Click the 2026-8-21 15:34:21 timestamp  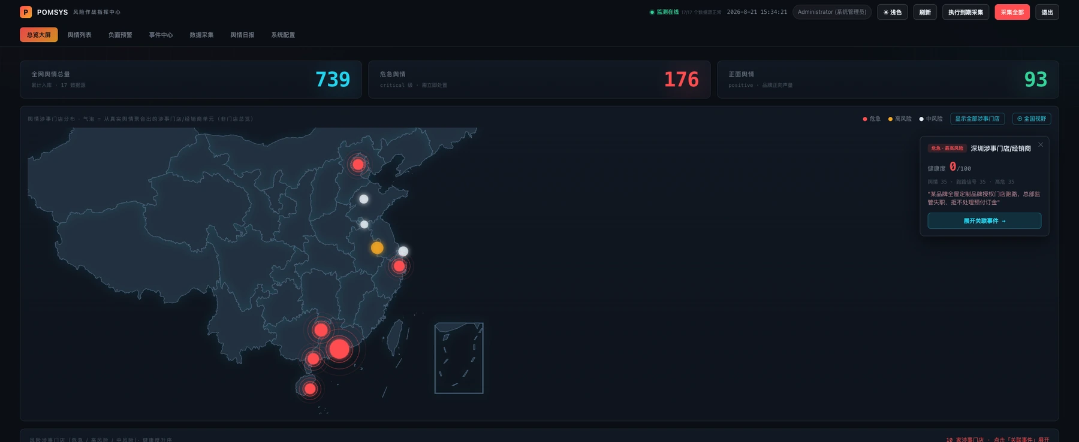click(x=757, y=12)
